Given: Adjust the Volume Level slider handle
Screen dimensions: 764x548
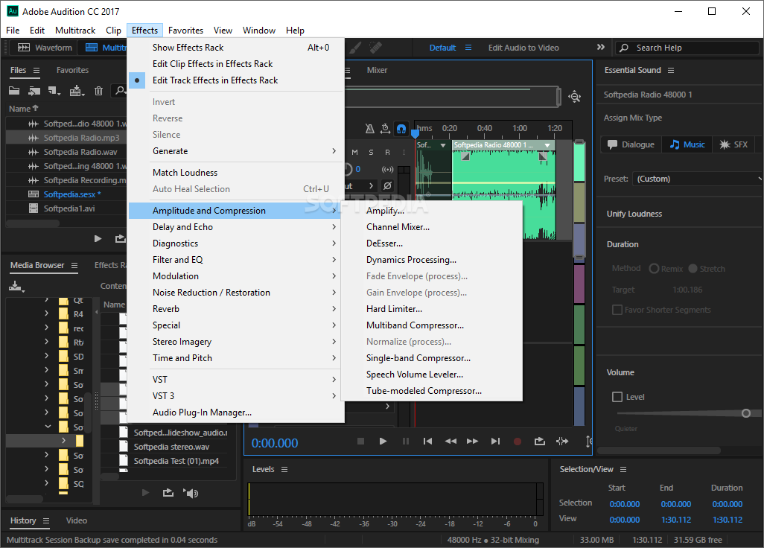Looking at the screenshot, I should point(746,413).
